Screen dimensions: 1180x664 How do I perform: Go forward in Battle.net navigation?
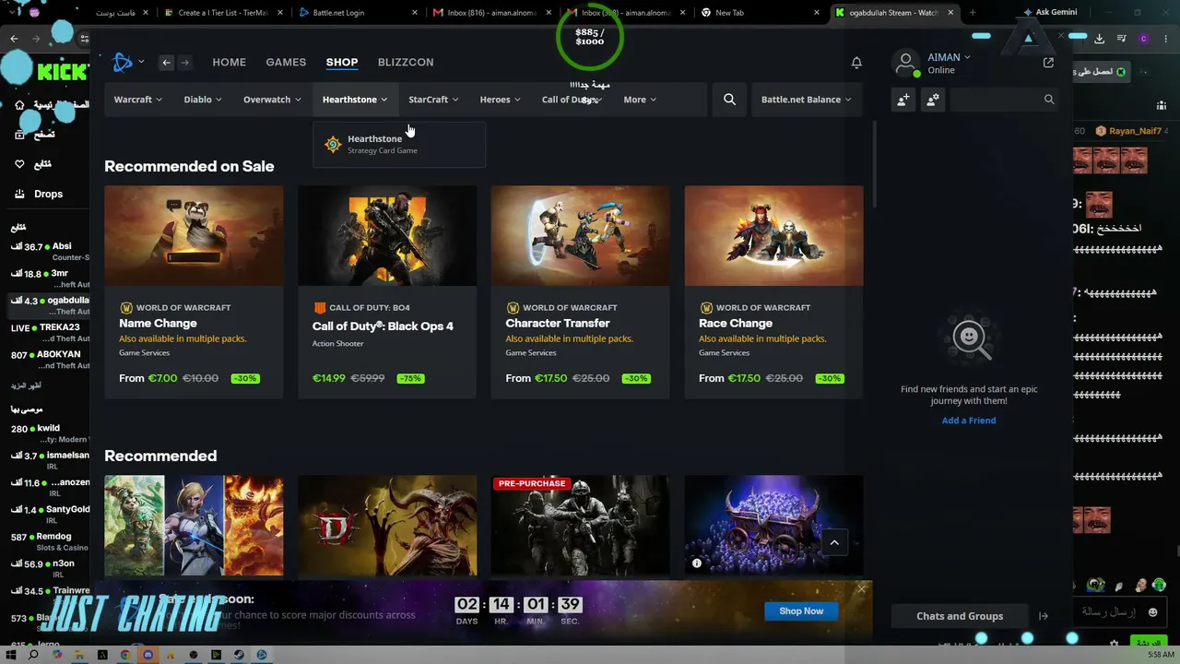184,63
